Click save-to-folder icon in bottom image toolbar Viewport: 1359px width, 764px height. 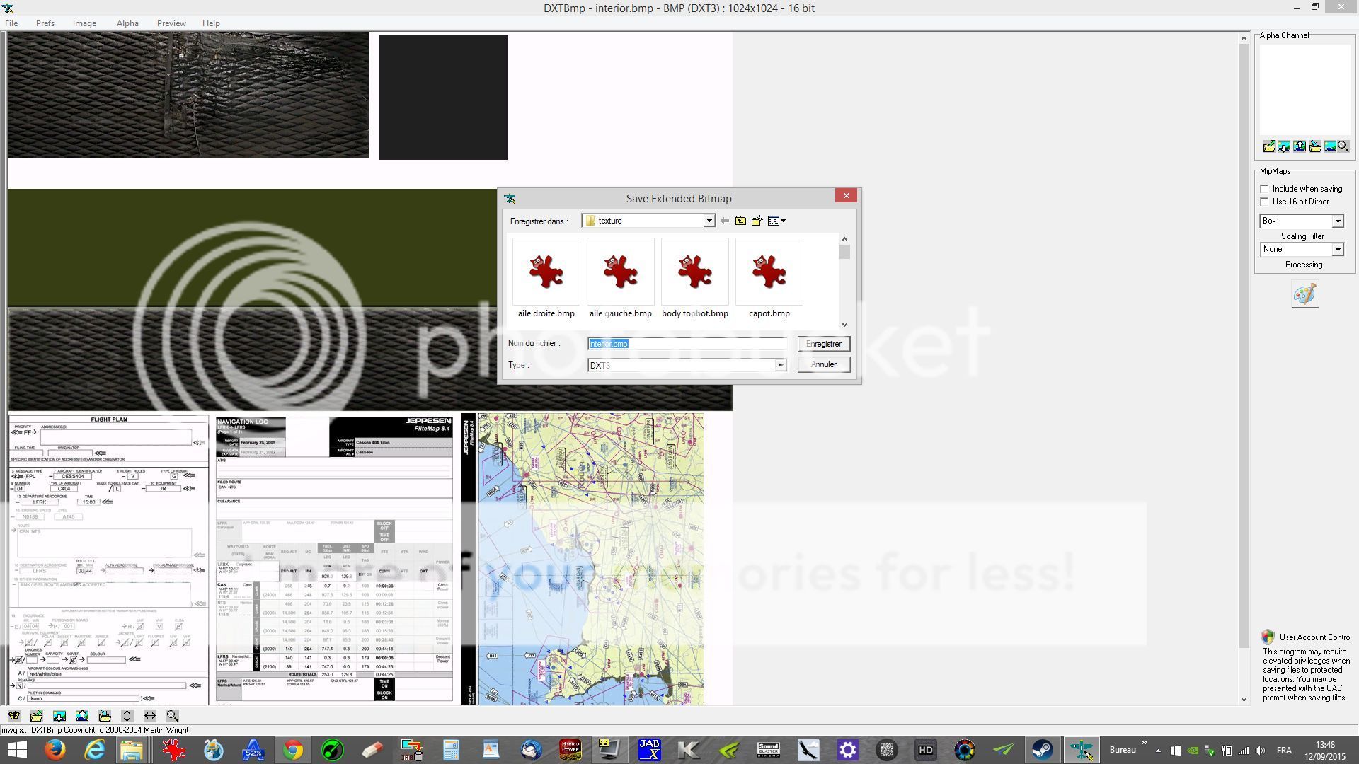[105, 716]
